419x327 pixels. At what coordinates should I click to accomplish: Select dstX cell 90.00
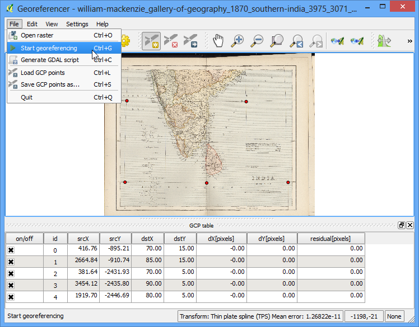click(147, 286)
